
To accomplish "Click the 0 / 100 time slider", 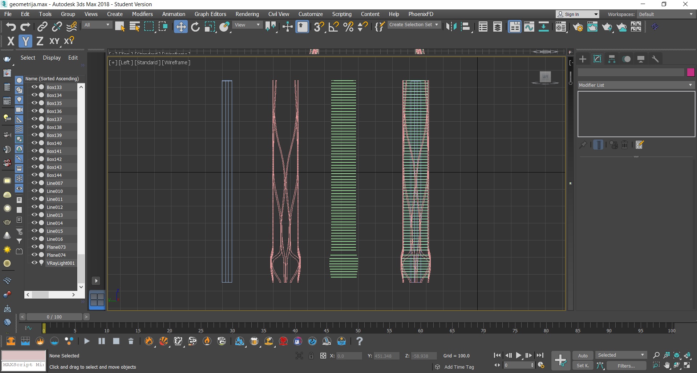I will coord(54,317).
